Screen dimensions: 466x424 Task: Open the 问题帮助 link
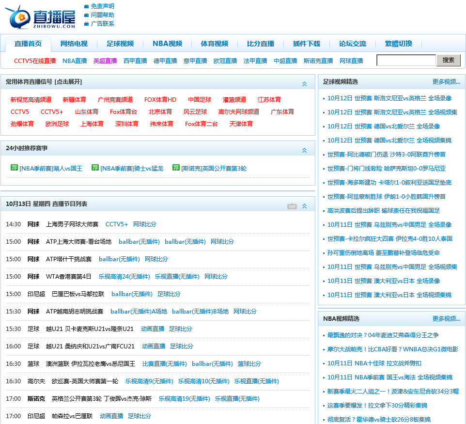pyautogui.click(x=103, y=15)
